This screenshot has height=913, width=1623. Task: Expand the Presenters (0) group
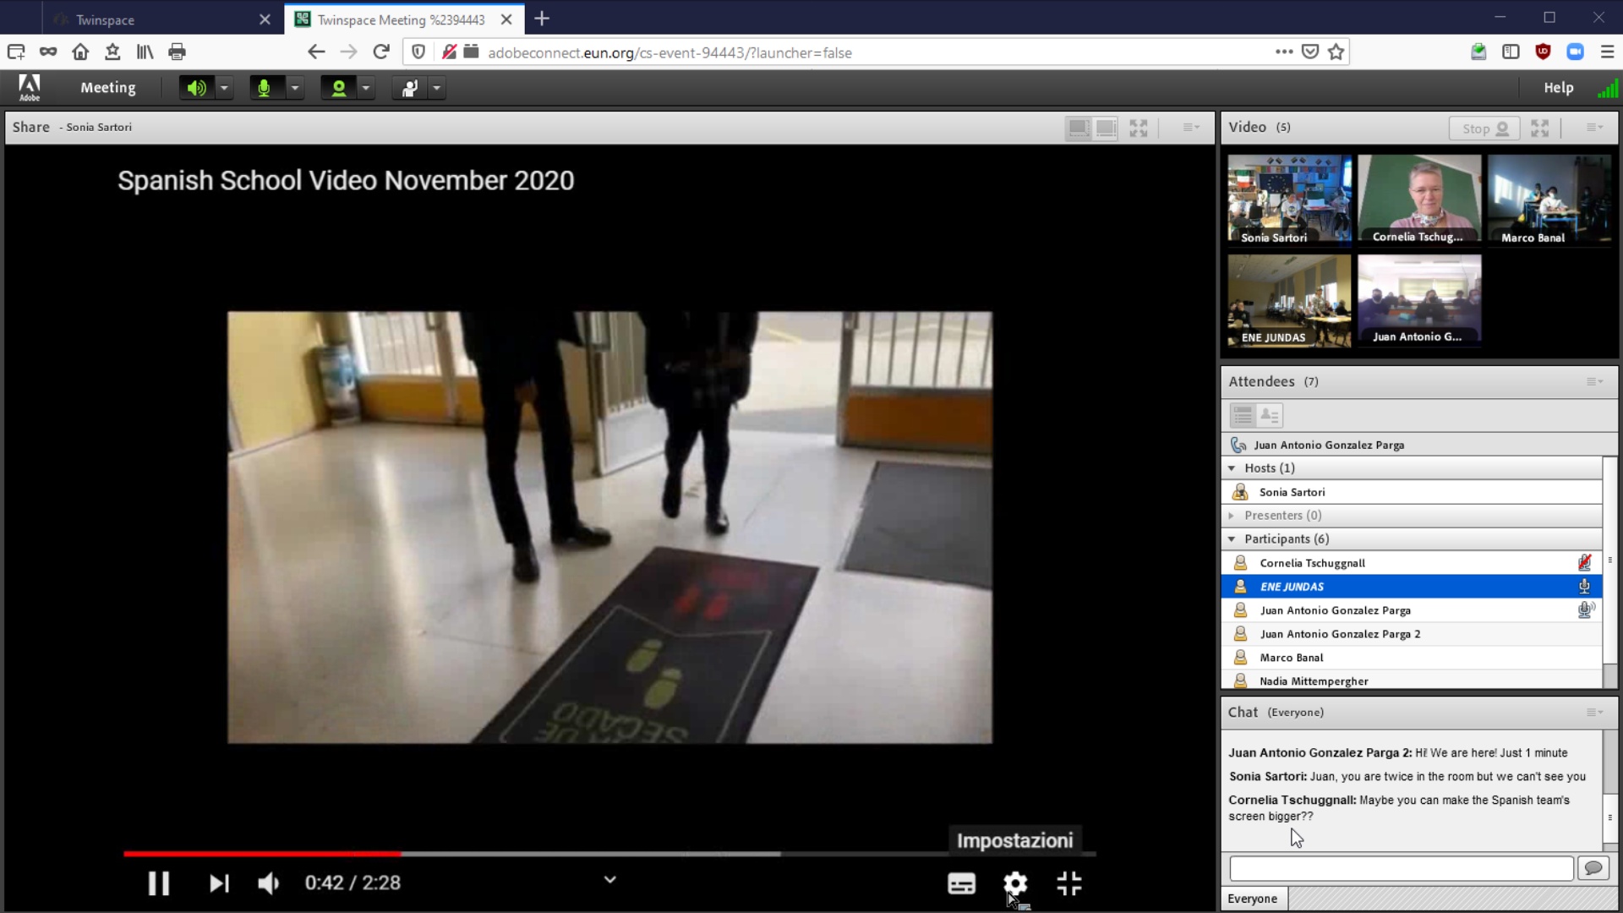tap(1232, 516)
